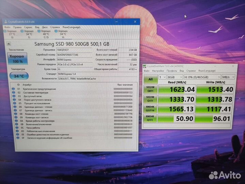Click the Raw-значения column header
The width and height of the screenshot is (245, 184).
tap(125, 85)
